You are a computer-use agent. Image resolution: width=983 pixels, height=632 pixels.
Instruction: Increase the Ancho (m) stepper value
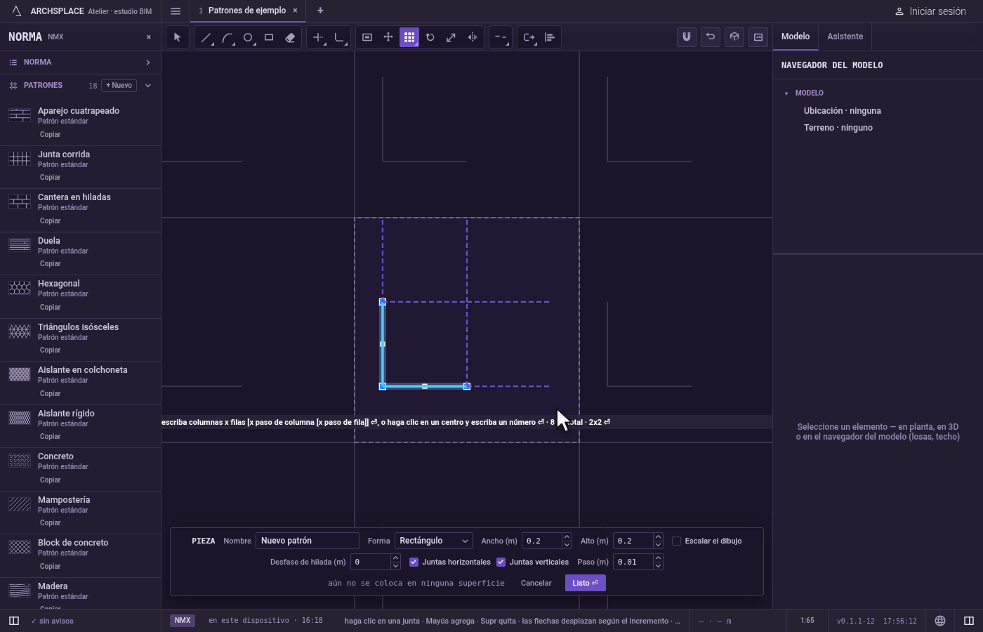coord(567,537)
